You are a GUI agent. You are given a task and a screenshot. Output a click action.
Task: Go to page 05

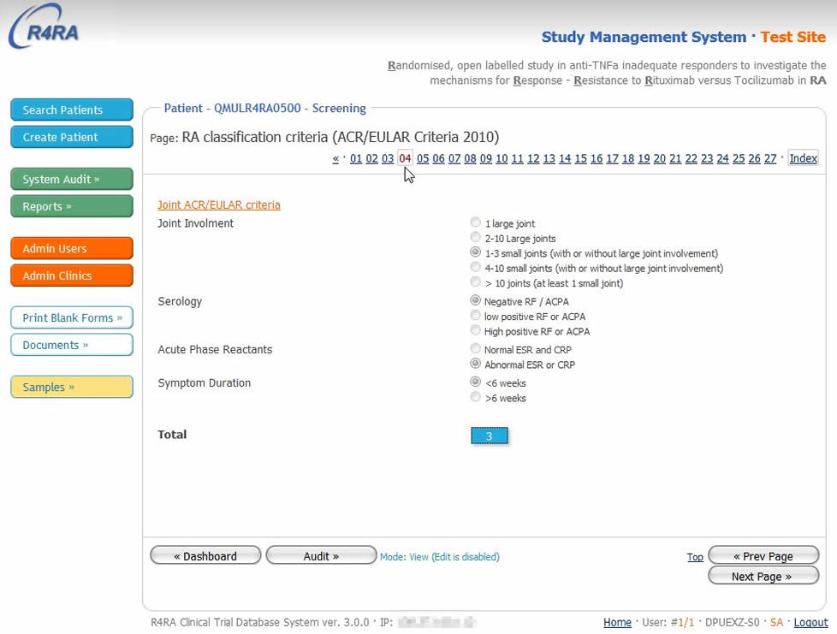423,158
